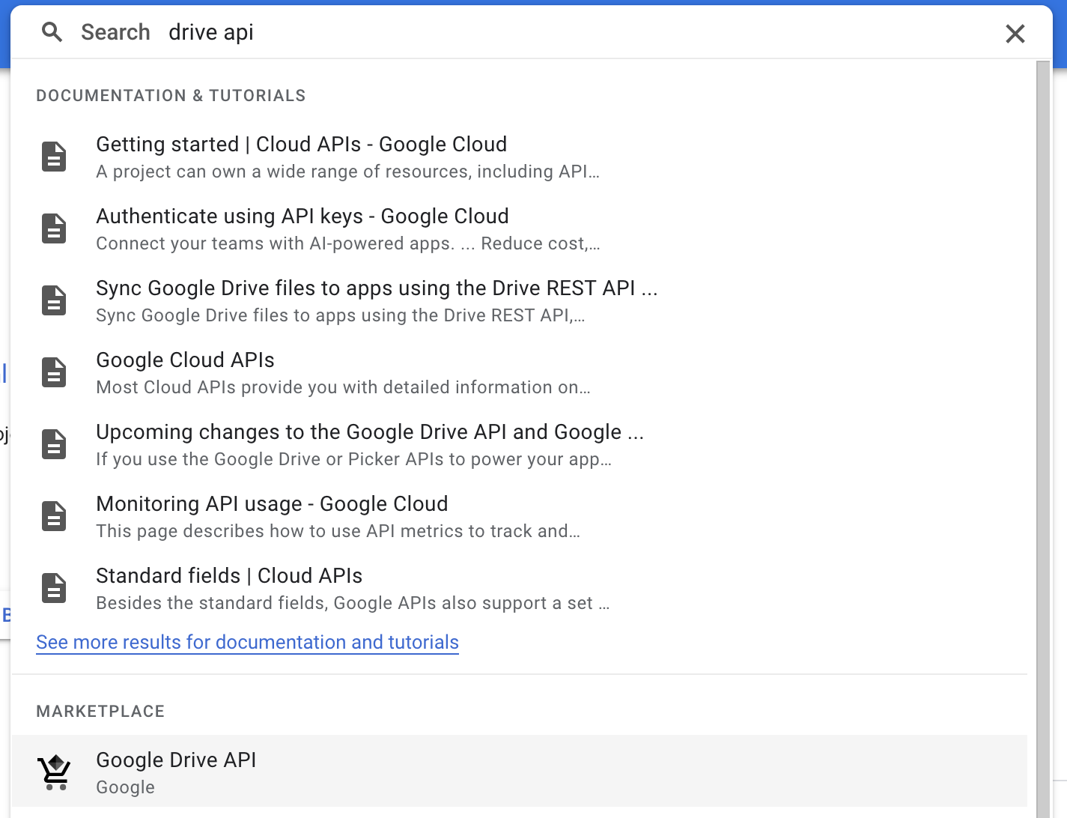Open 'Upcoming changes to the Google Drive API' result

370,431
